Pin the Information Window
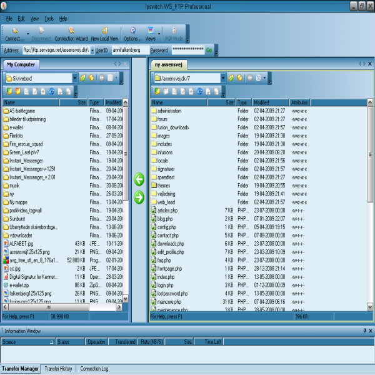This screenshot has height=375, width=375. [364, 331]
